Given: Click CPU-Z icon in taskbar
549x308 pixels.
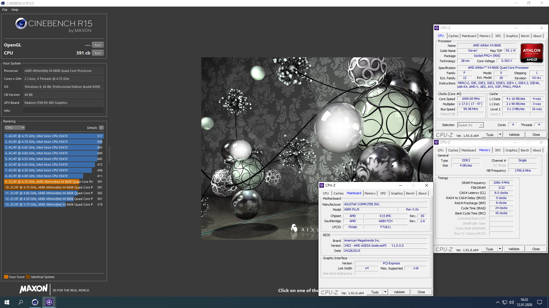Looking at the screenshot, I should click(49, 302).
